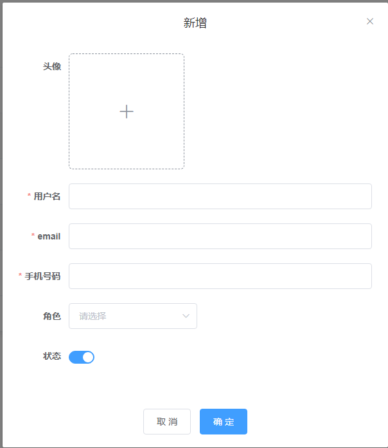Click the 用户名 field label

pos(47,196)
